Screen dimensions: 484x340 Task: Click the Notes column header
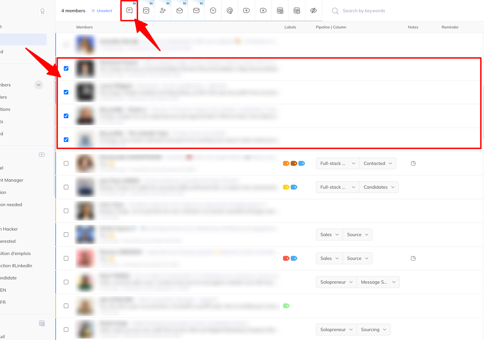click(x=413, y=27)
